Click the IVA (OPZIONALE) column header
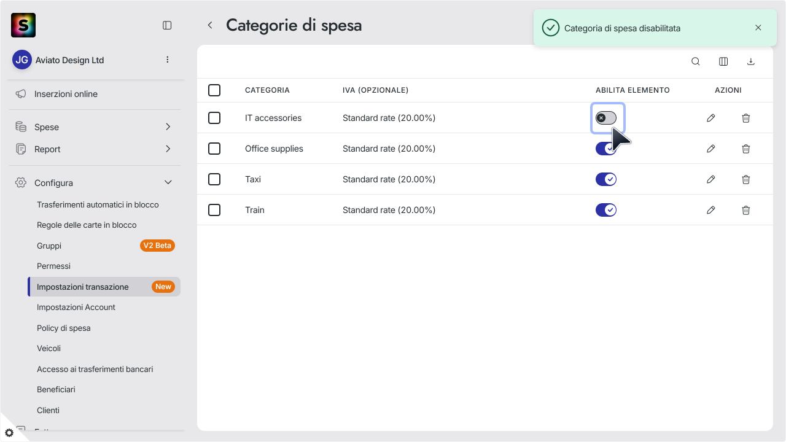Image resolution: width=786 pixels, height=442 pixels. coord(375,90)
